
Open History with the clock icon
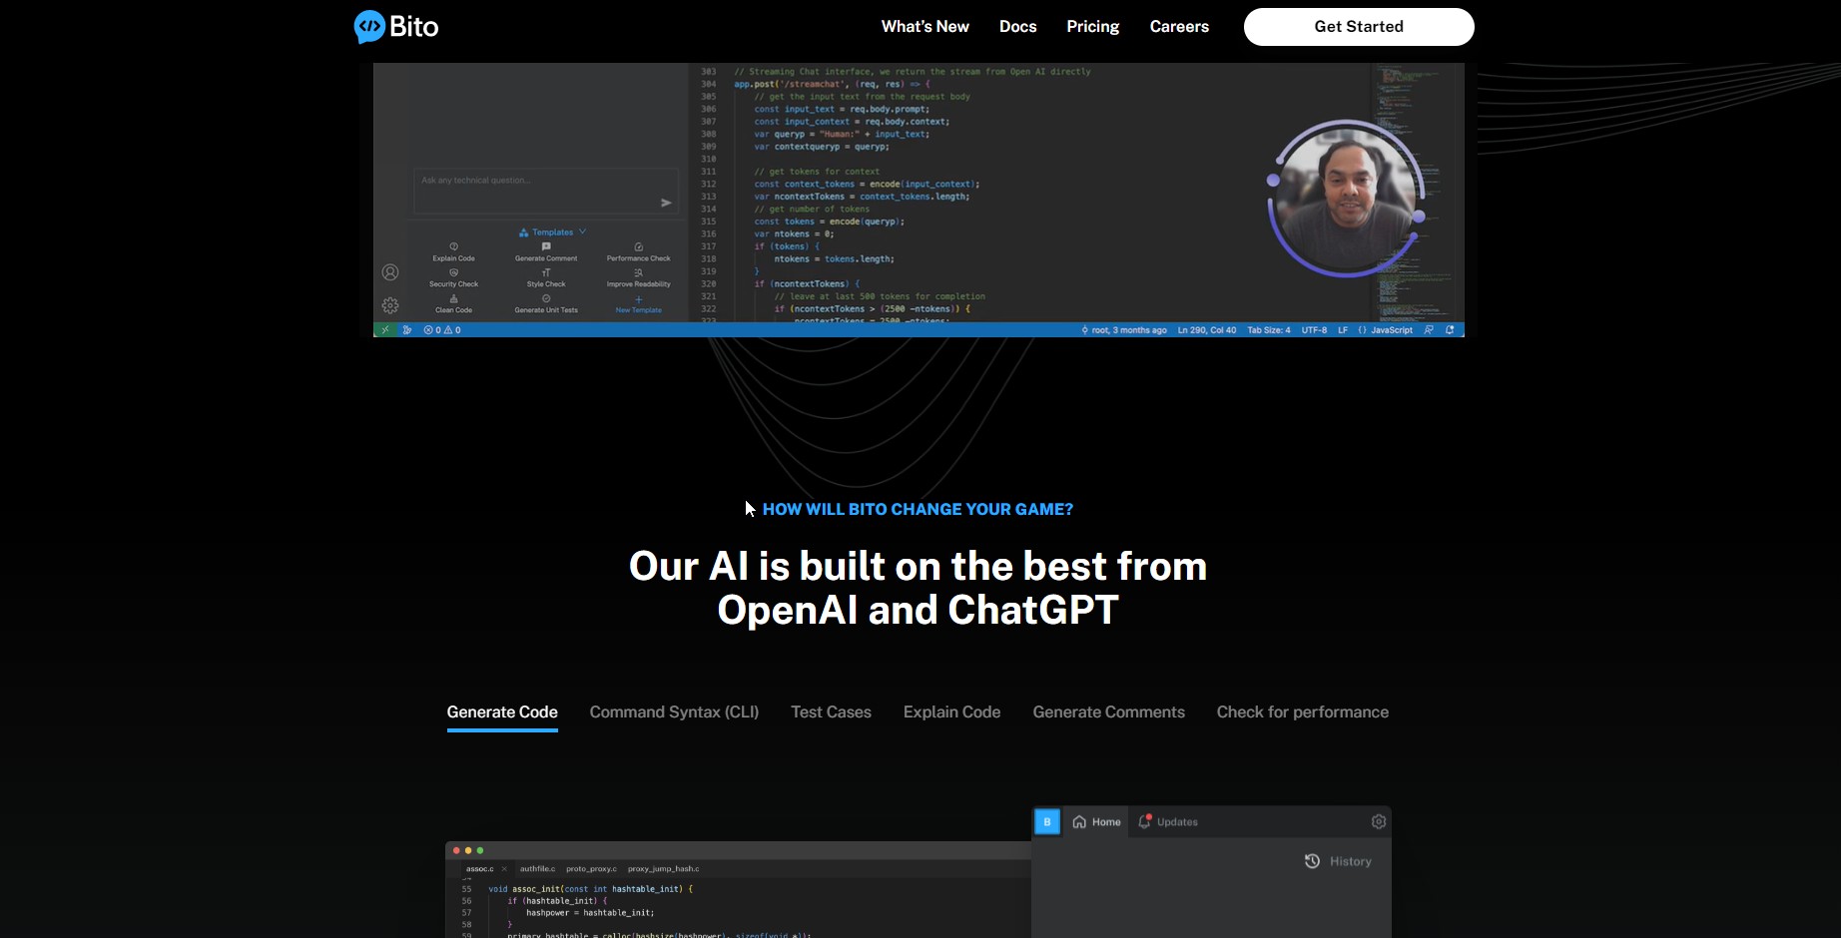click(1313, 861)
